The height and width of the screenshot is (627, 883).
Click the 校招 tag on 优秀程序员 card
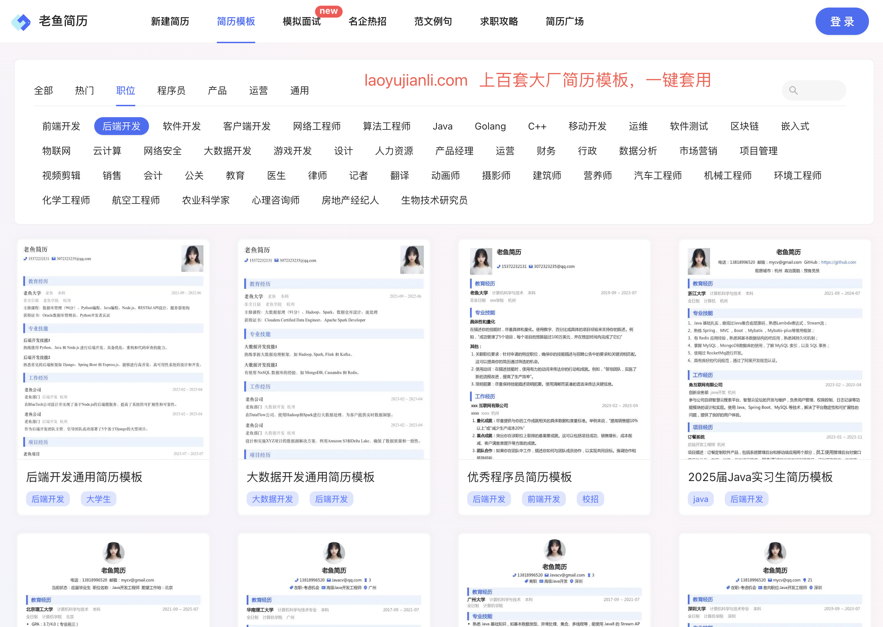click(x=590, y=499)
